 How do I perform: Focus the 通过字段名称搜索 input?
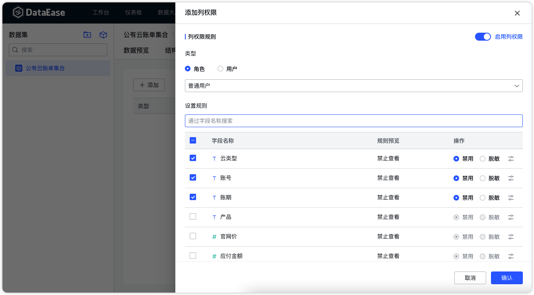pos(353,121)
